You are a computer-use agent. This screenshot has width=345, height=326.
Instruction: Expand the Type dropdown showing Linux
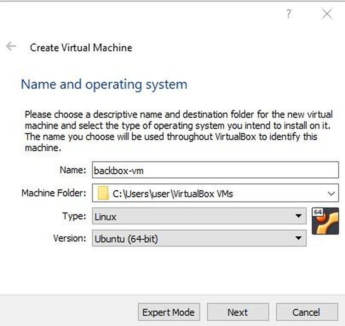pyautogui.click(x=199, y=216)
